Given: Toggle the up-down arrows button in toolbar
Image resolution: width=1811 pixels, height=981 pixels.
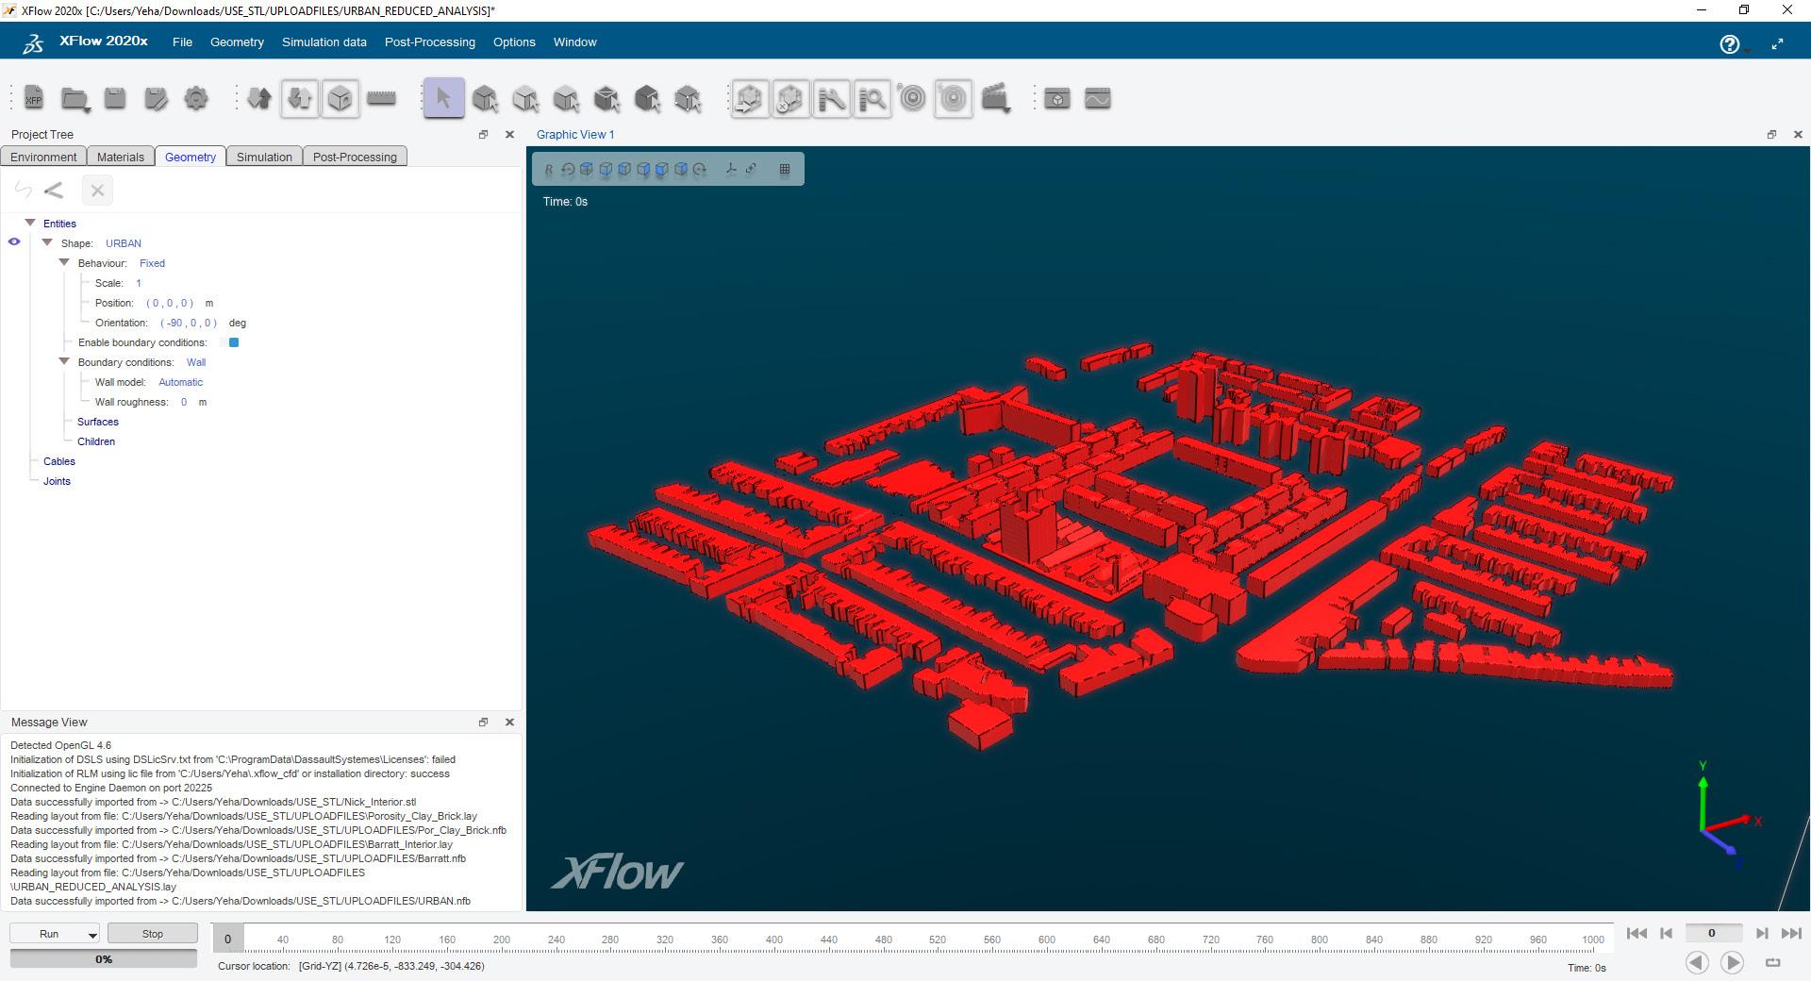Looking at the screenshot, I should click(300, 98).
